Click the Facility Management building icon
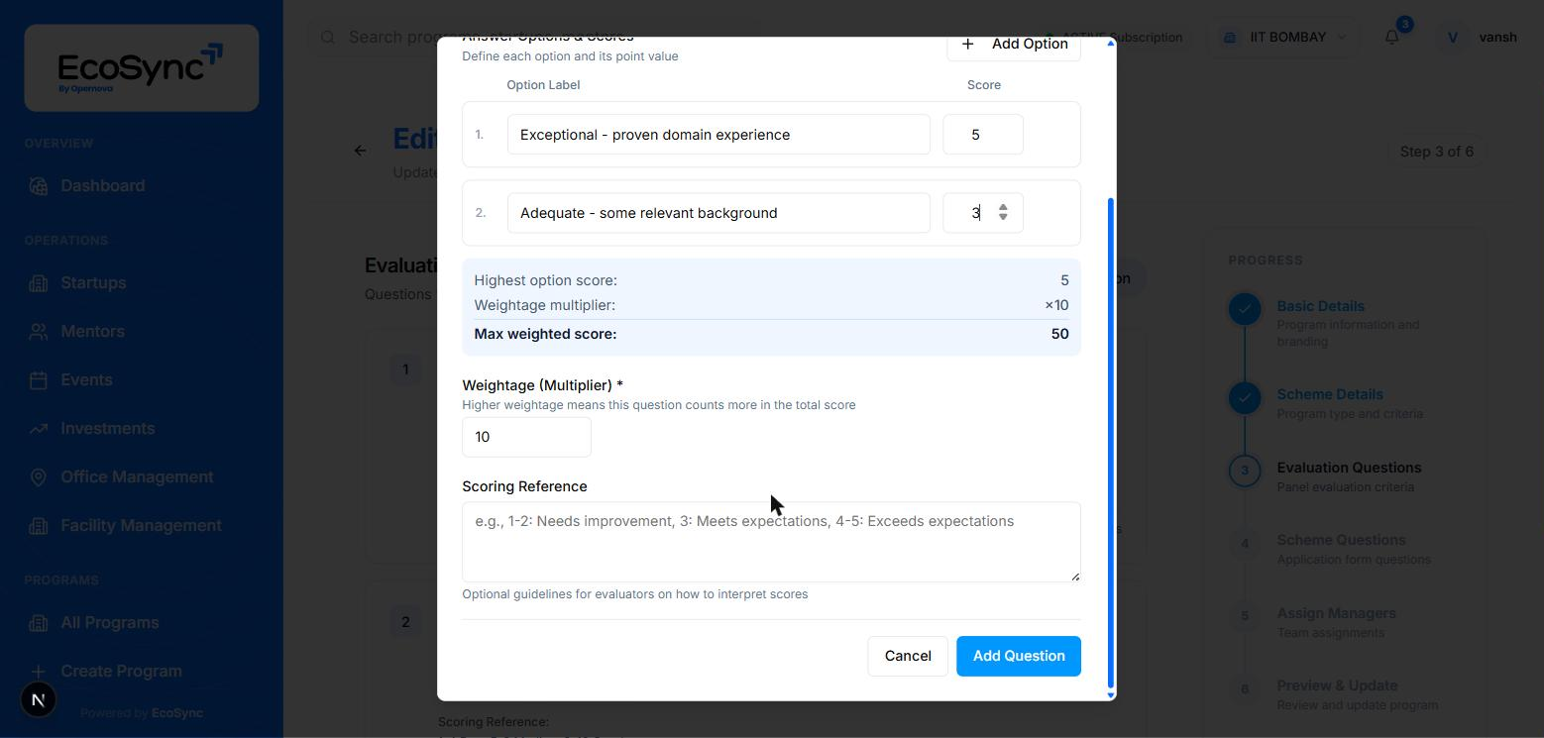The height and width of the screenshot is (738, 1544). 39,526
